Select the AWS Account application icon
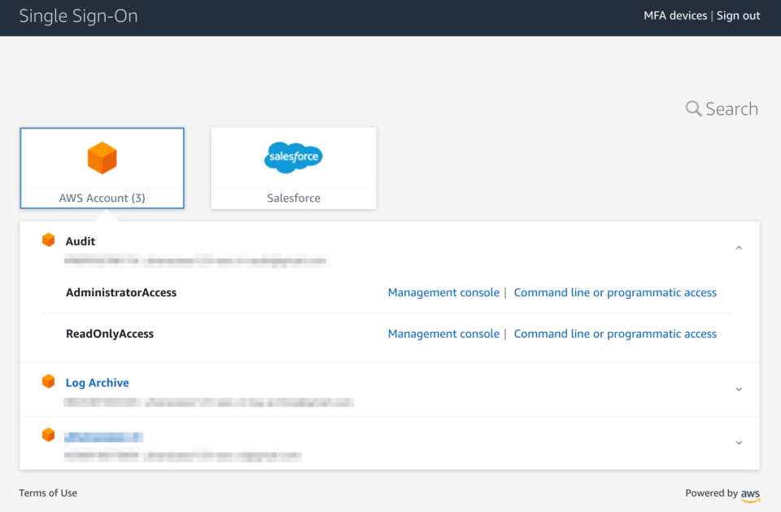The width and height of the screenshot is (781, 512). pos(102,158)
